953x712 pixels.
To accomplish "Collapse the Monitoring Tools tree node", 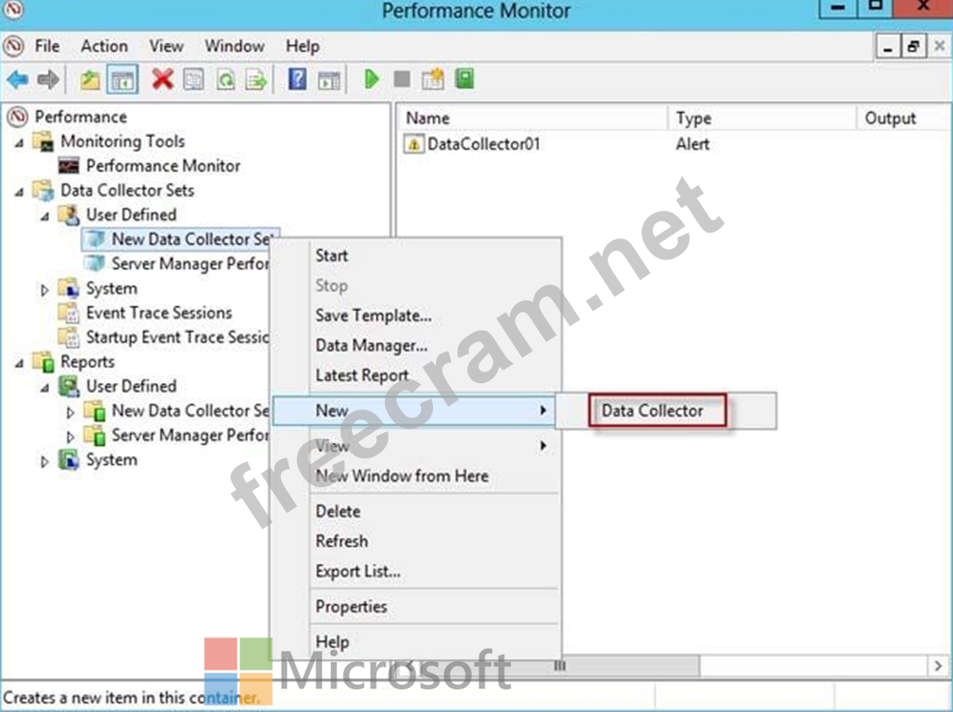I will click(x=19, y=143).
